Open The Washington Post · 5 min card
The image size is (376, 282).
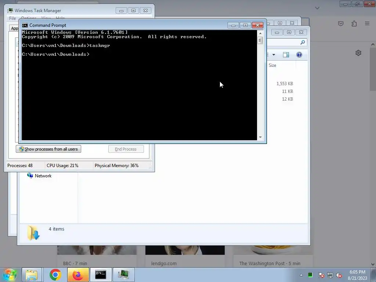(273, 257)
